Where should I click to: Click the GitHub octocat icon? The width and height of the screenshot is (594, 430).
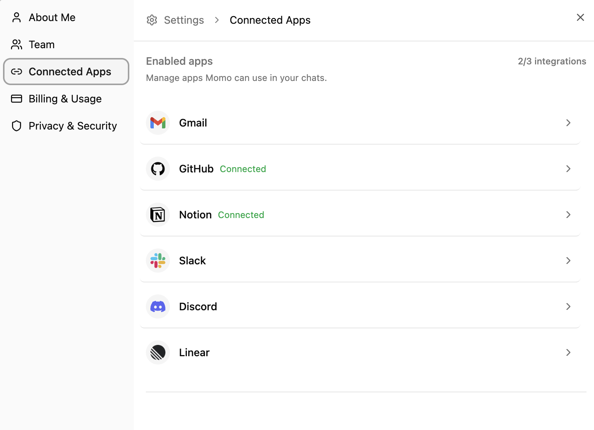pos(158,169)
